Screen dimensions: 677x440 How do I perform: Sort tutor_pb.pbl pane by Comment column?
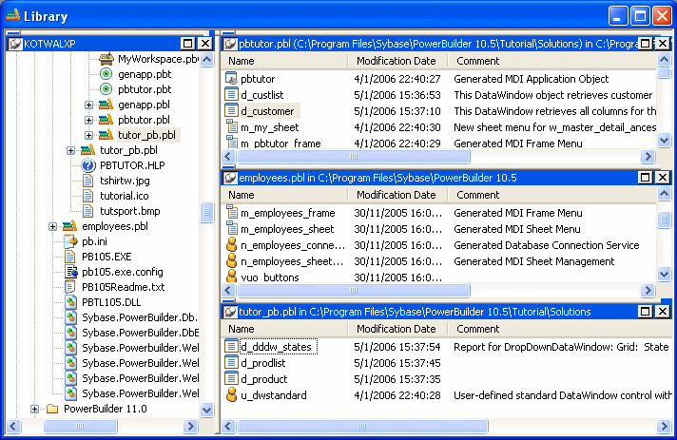click(x=560, y=329)
